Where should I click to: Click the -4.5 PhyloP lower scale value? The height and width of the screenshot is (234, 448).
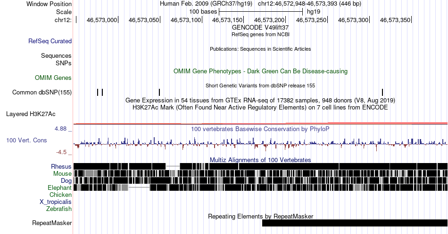61,152
